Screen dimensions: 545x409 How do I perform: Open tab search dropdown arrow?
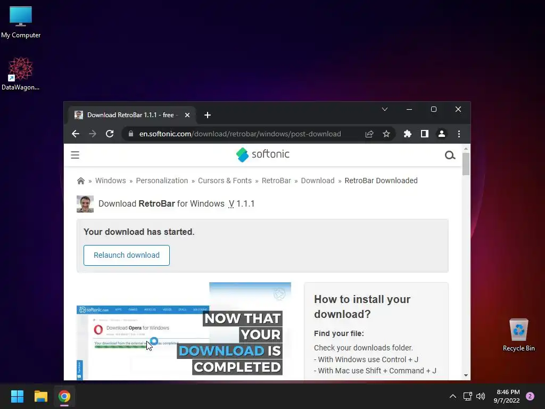click(x=385, y=109)
